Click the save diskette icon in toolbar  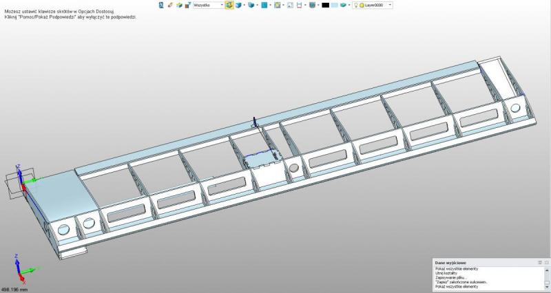(x=300, y=5)
